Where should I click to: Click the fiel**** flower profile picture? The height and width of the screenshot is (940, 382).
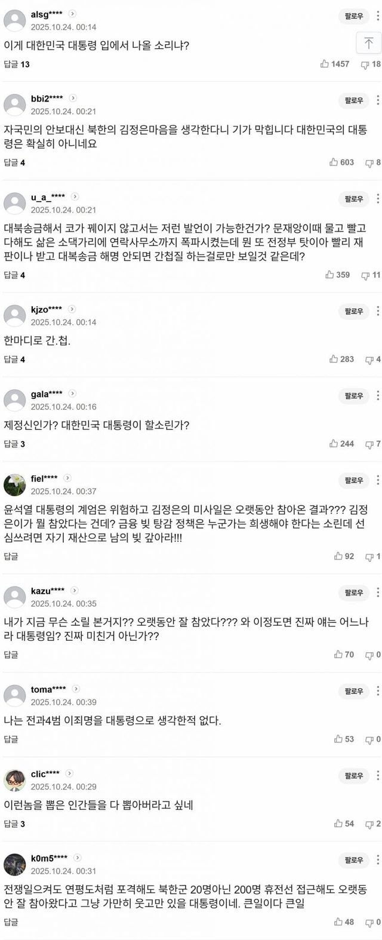14,485
